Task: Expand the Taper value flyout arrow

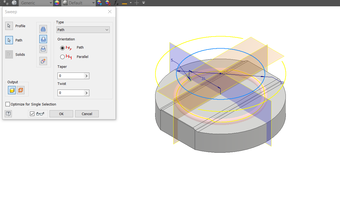Action: click(87, 76)
